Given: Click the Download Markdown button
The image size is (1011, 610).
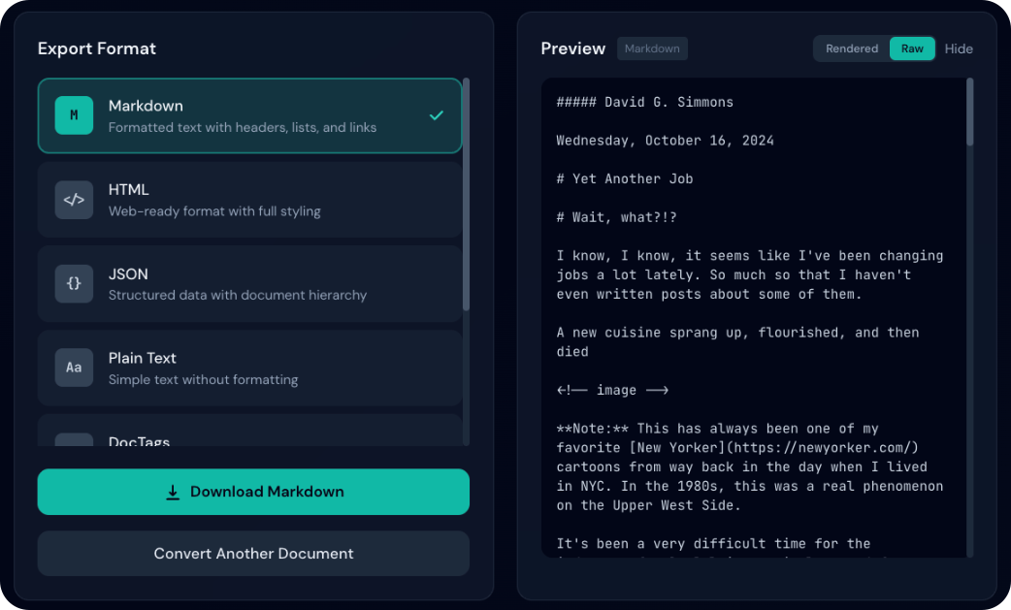Looking at the screenshot, I should coord(253,492).
